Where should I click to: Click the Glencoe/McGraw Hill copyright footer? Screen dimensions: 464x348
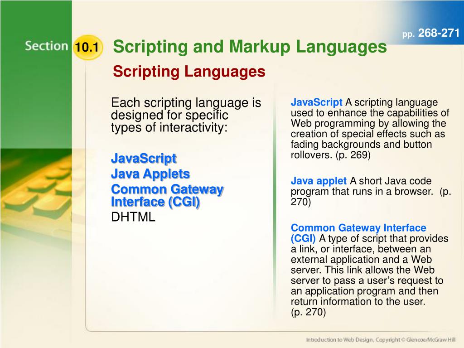(x=381, y=340)
